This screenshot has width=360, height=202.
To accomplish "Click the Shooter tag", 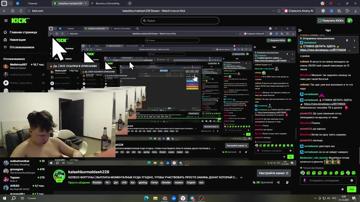I will pyautogui.click(x=166, y=182).
